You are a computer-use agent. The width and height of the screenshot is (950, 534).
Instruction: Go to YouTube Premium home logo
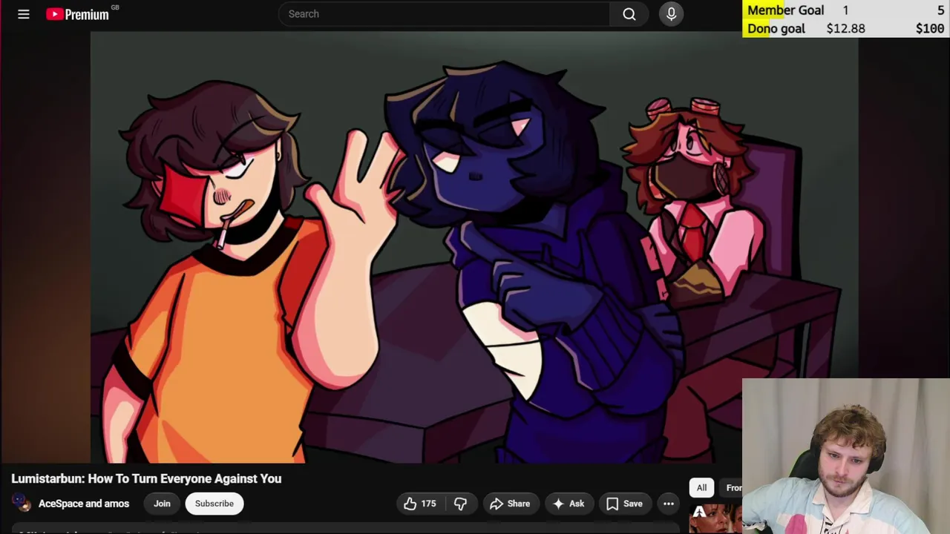click(x=77, y=14)
